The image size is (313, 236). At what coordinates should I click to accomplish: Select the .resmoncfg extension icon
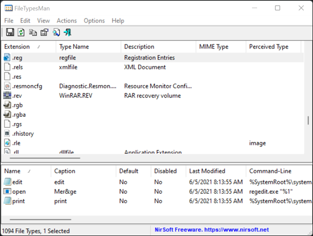7,86
